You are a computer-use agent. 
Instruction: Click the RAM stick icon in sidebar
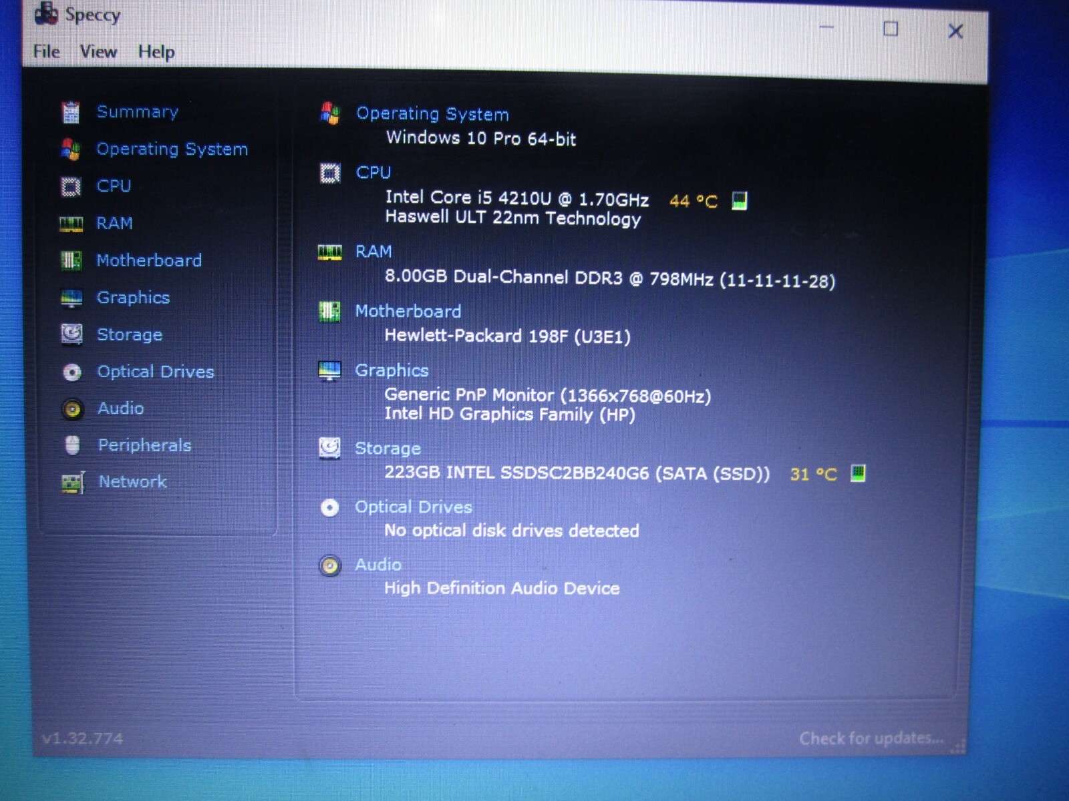click(71, 224)
